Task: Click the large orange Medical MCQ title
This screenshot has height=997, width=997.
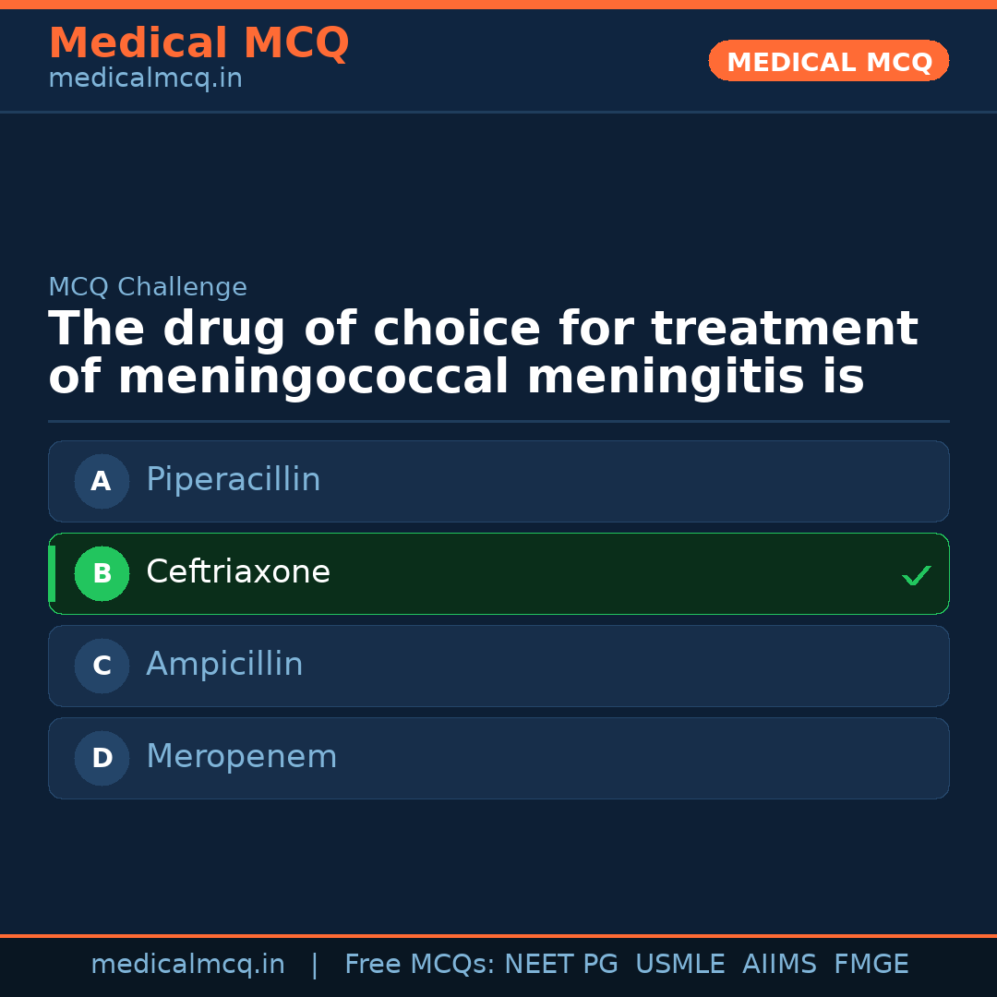Action: [x=198, y=42]
